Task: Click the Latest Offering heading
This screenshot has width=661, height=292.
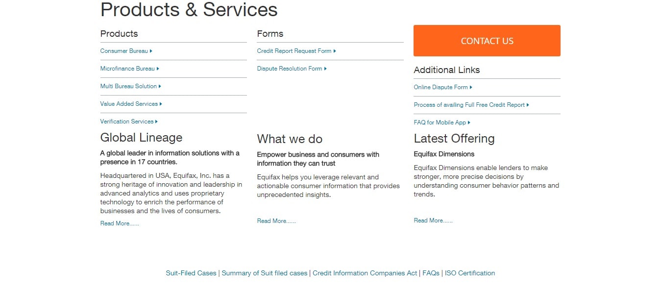Action: 454,139
